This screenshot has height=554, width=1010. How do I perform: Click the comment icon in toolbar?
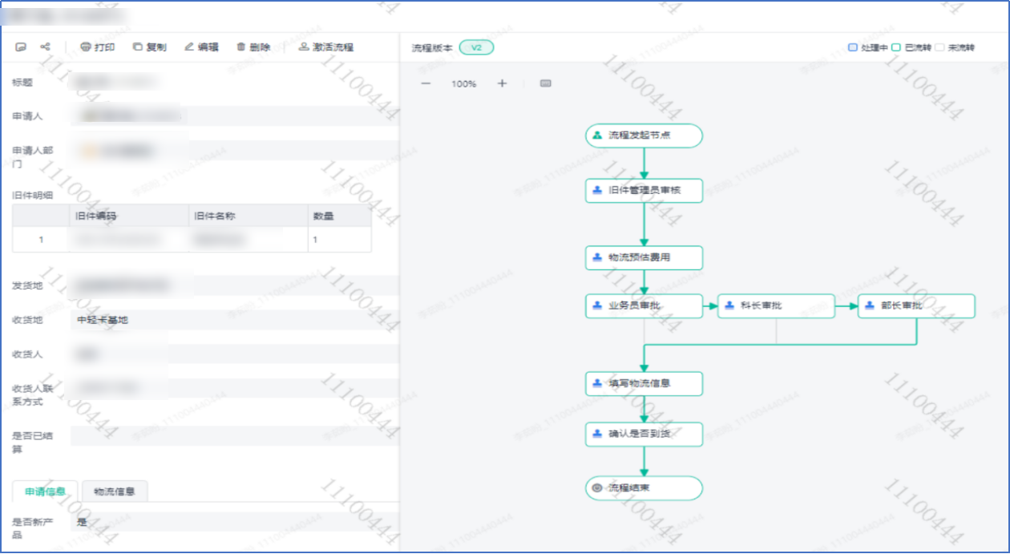pyautogui.click(x=21, y=47)
